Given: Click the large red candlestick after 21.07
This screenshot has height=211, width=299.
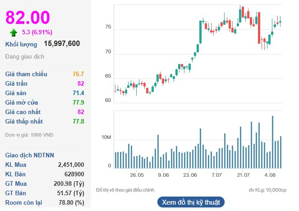Looking at the screenshot, I should click(259, 28).
